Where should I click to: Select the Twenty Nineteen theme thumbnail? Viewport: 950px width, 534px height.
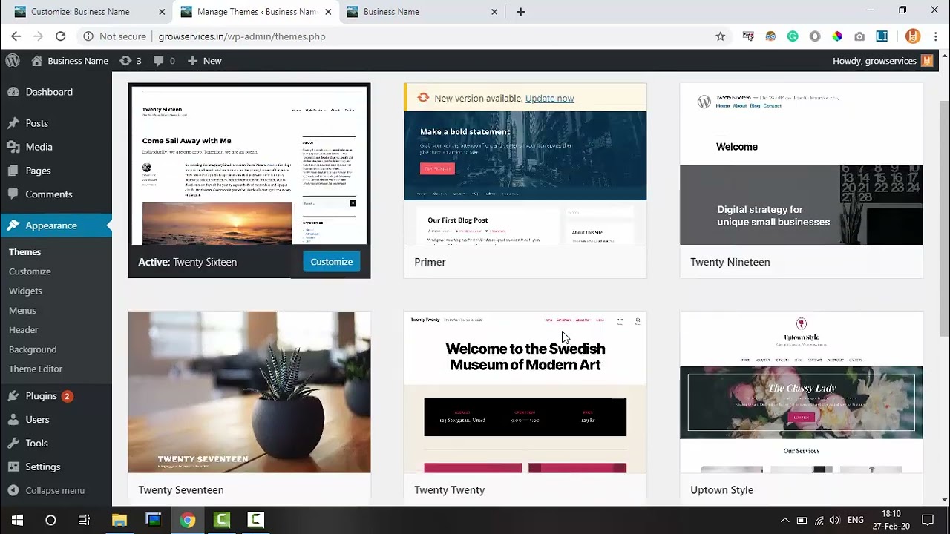point(802,164)
